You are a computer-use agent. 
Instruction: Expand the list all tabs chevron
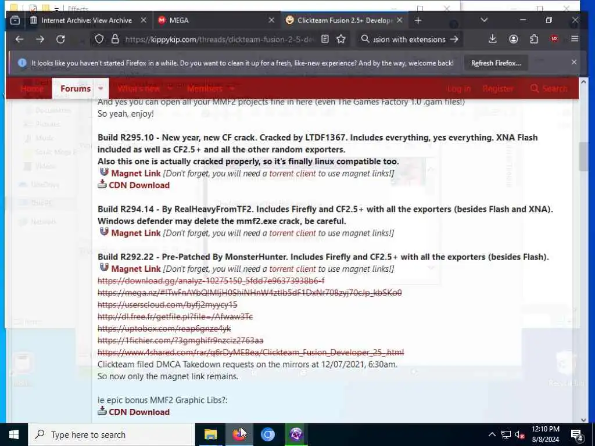coord(484,20)
